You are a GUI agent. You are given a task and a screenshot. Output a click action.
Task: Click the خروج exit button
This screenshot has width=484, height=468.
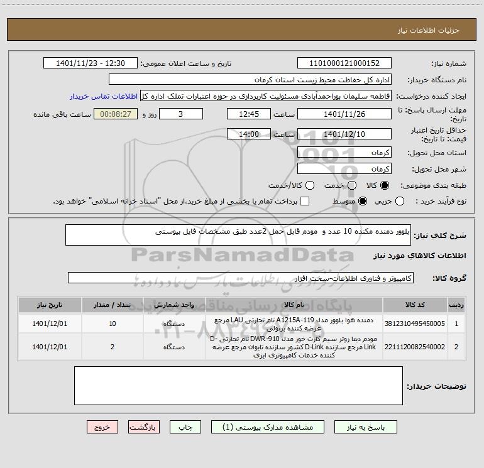(102, 427)
